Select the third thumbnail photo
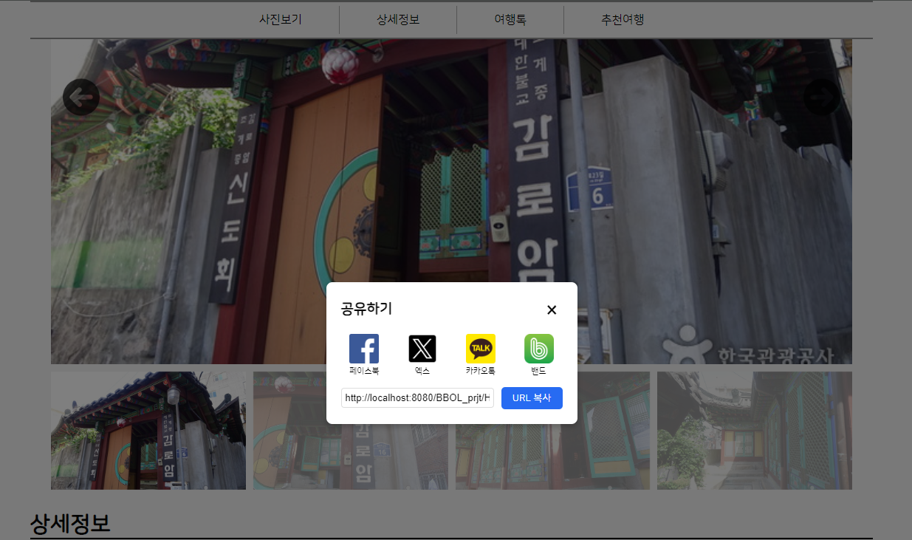 pyautogui.click(x=553, y=431)
